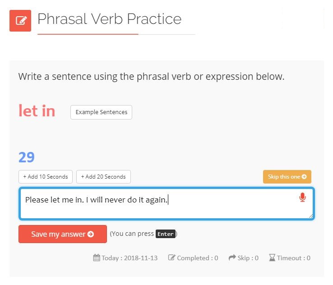The image size is (333, 285).
Task: Click the arrow icon inside Save my answer
Action: click(x=91, y=234)
